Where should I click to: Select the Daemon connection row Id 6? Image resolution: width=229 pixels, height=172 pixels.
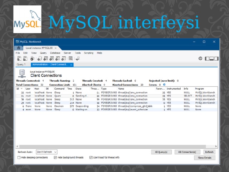pyautogui.click(x=117, y=106)
